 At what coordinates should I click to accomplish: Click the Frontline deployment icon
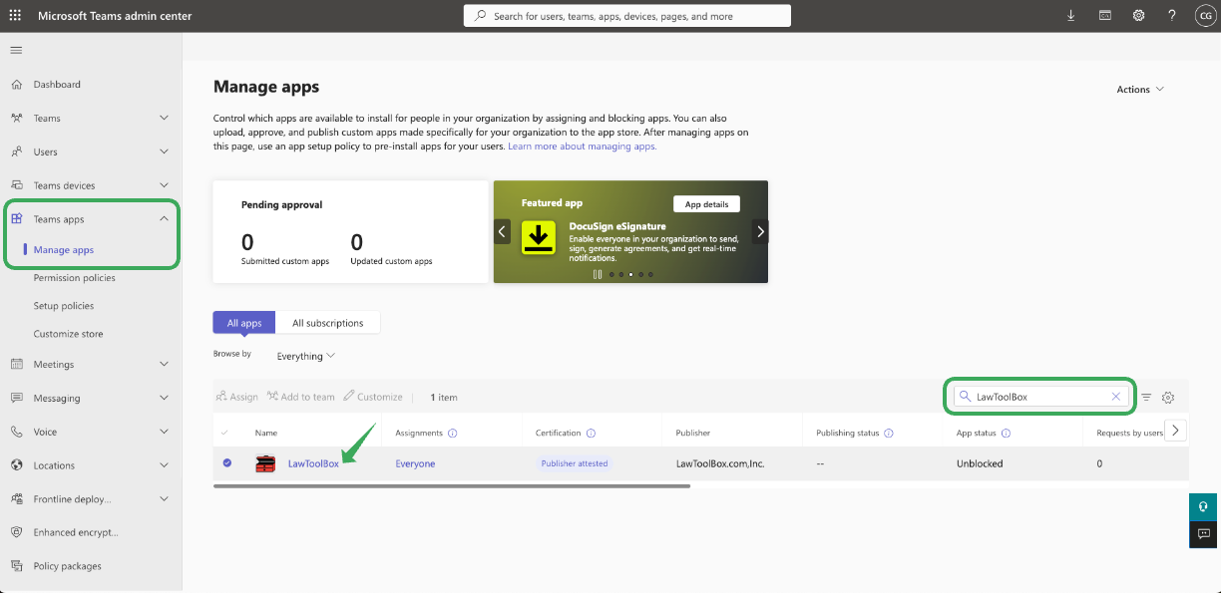[x=16, y=498]
